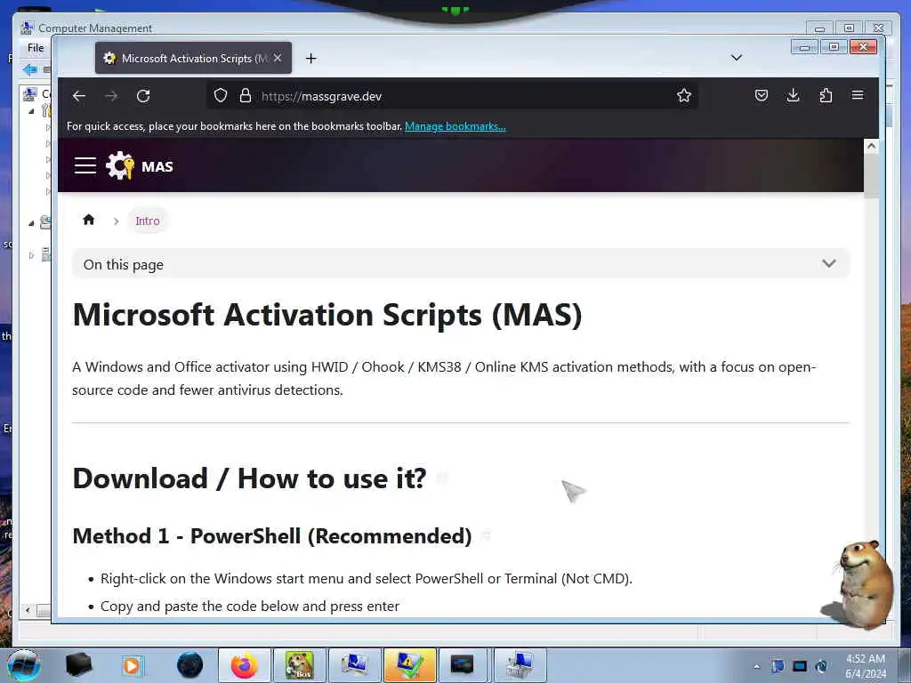911x683 pixels.
Task: Show site security padlock info
Action: pyautogui.click(x=246, y=95)
